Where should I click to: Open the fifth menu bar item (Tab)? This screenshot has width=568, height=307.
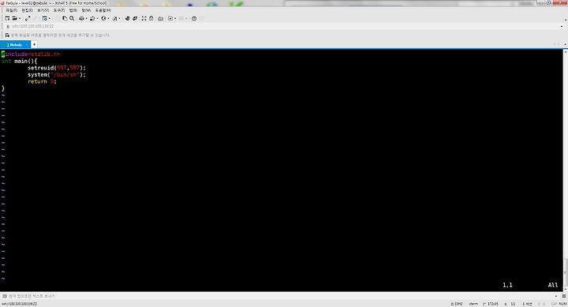click(73, 10)
